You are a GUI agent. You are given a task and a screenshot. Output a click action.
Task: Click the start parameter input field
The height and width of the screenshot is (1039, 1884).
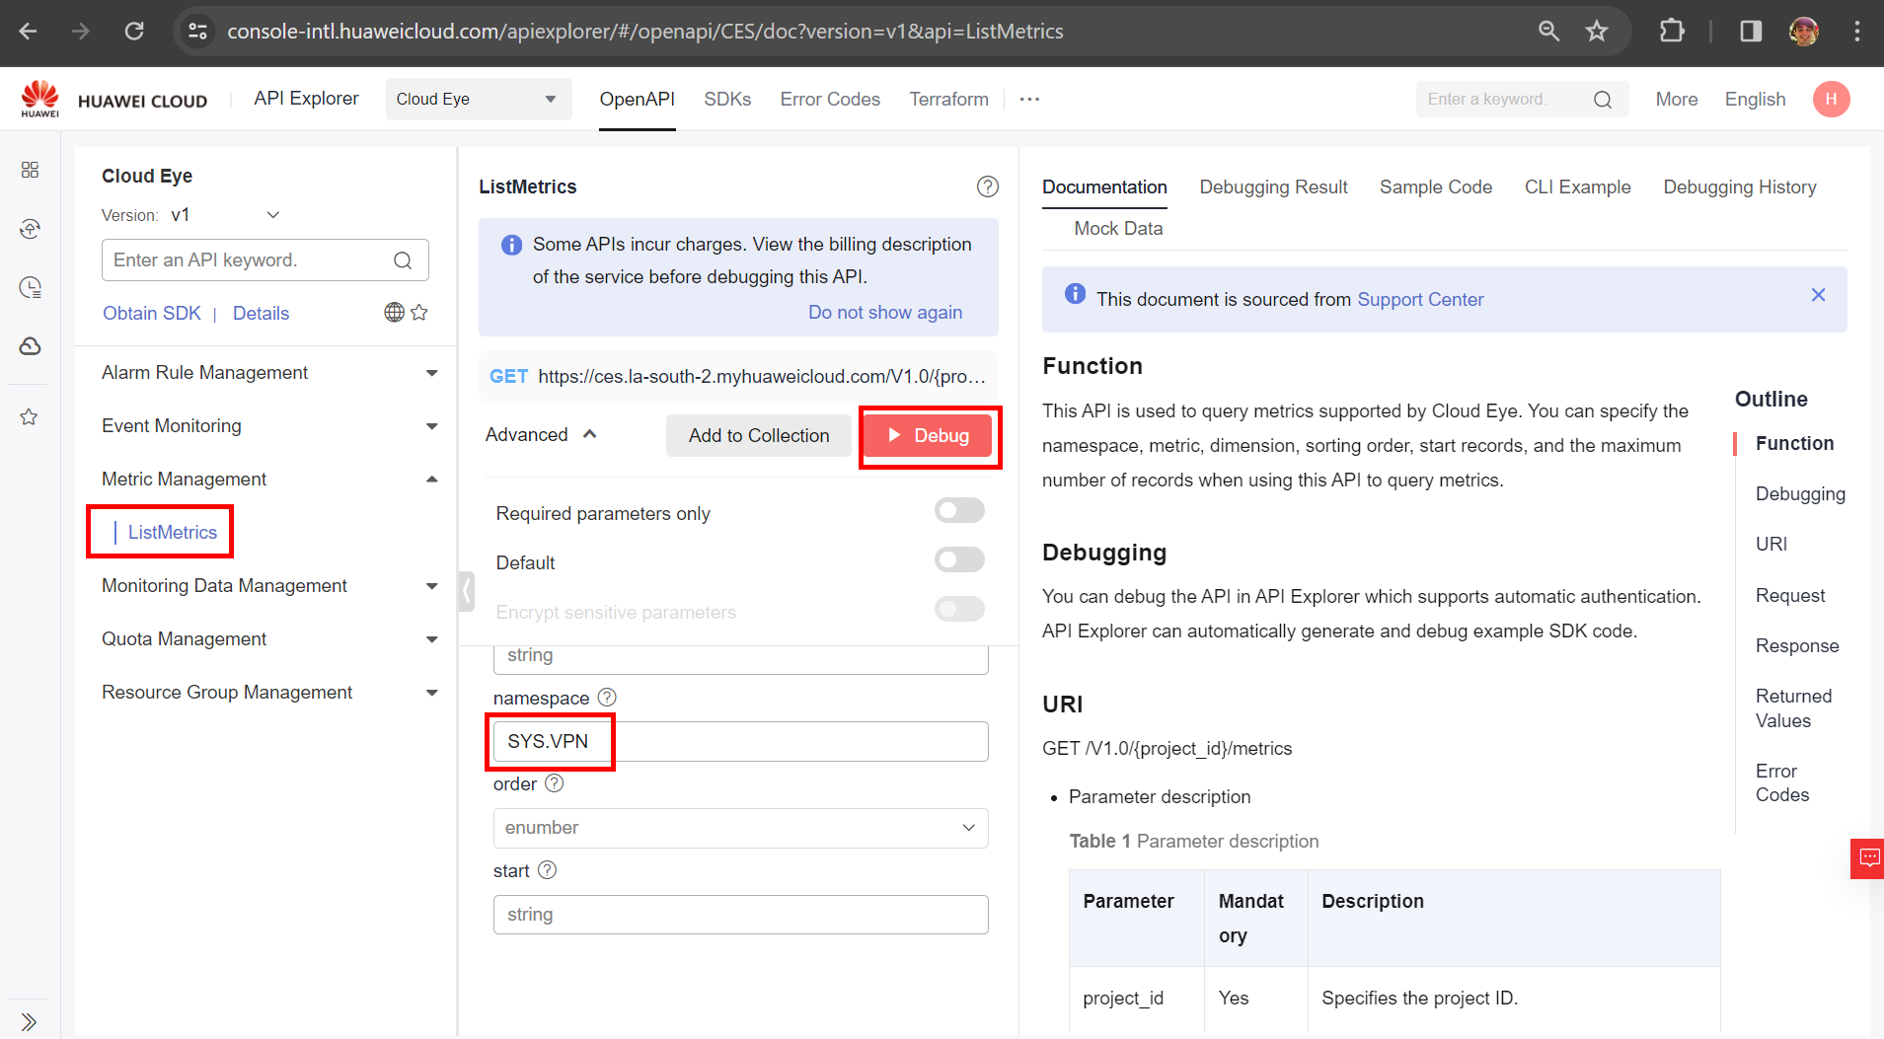tap(740, 915)
